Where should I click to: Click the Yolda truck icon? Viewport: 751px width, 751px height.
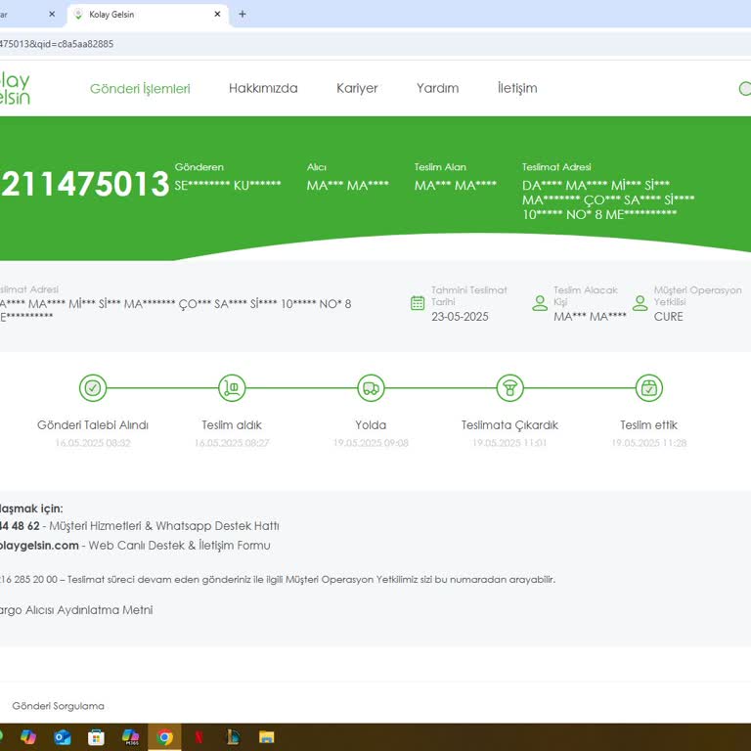point(371,388)
